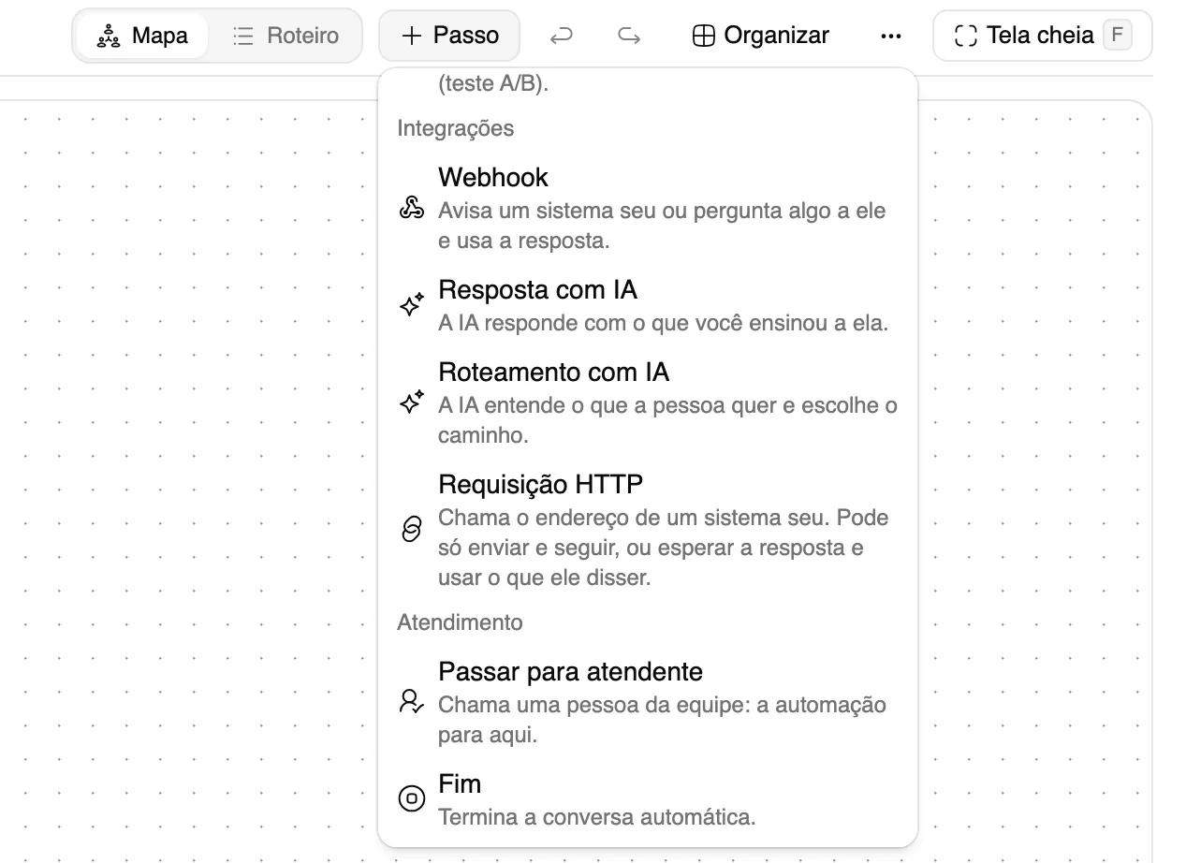Open the three-dots more options menu
The width and height of the screenshot is (1186, 863).
(891, 36)
